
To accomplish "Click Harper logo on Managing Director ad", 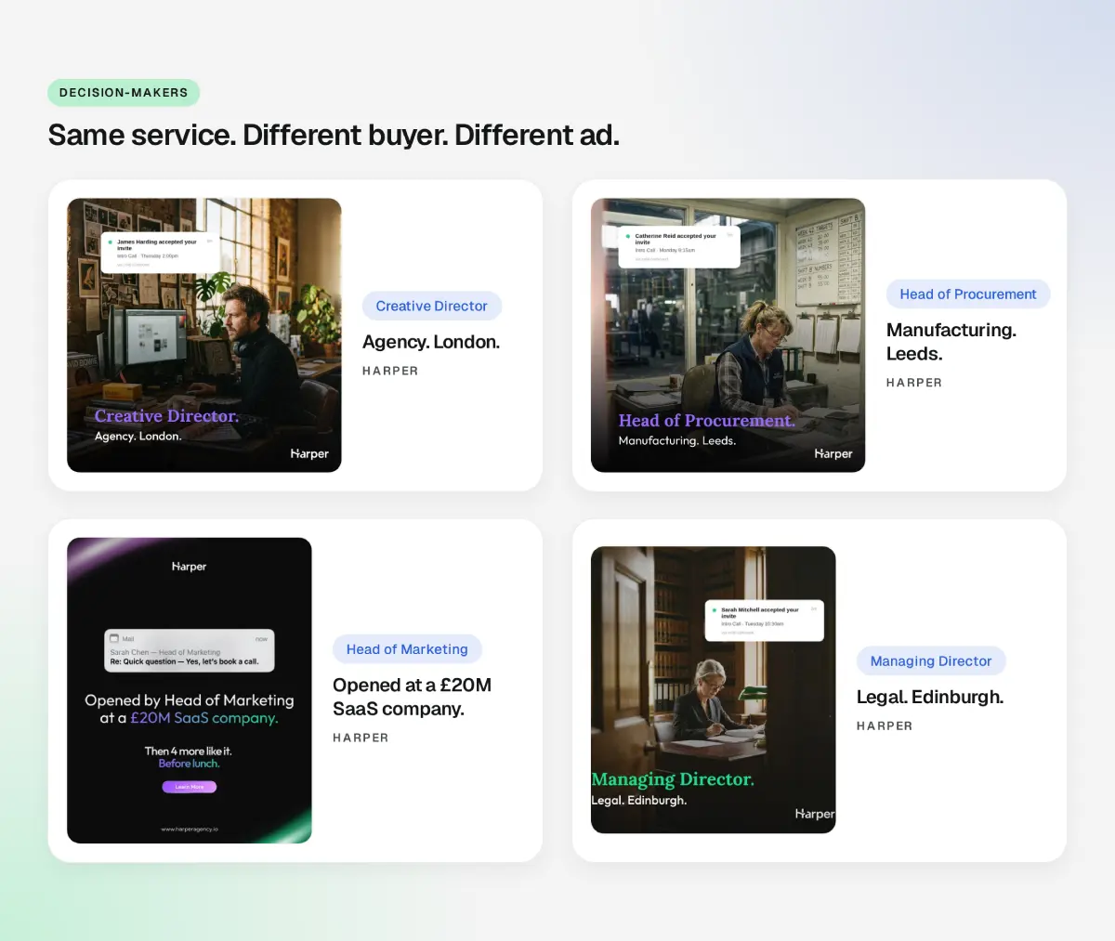I will [x=815, y=814].
